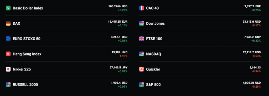Image resolution: width=269 pixels, height=96 pixels.
Task: Open the FTSE 100 name link
Action: (154, 39)
